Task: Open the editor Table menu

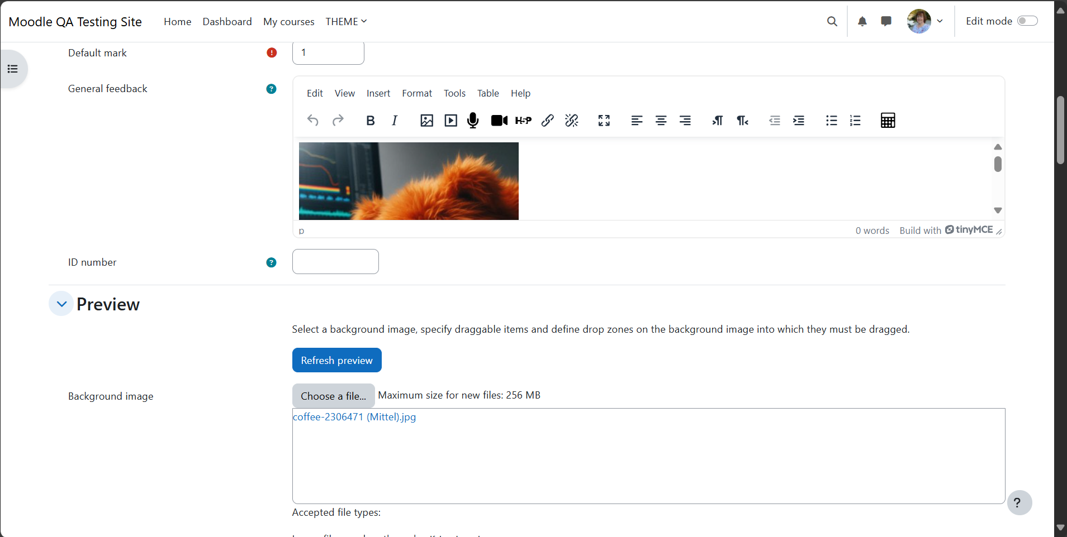Action: [488, 93]
